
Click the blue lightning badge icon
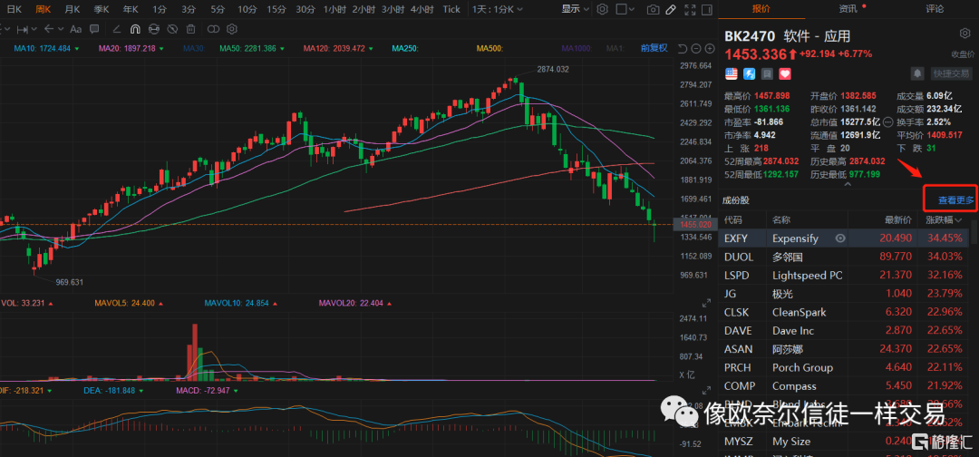pyautogui.click(x=750, y=73)
